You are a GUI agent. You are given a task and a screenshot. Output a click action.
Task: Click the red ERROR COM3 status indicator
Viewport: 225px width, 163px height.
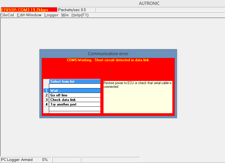click(29, 10)
